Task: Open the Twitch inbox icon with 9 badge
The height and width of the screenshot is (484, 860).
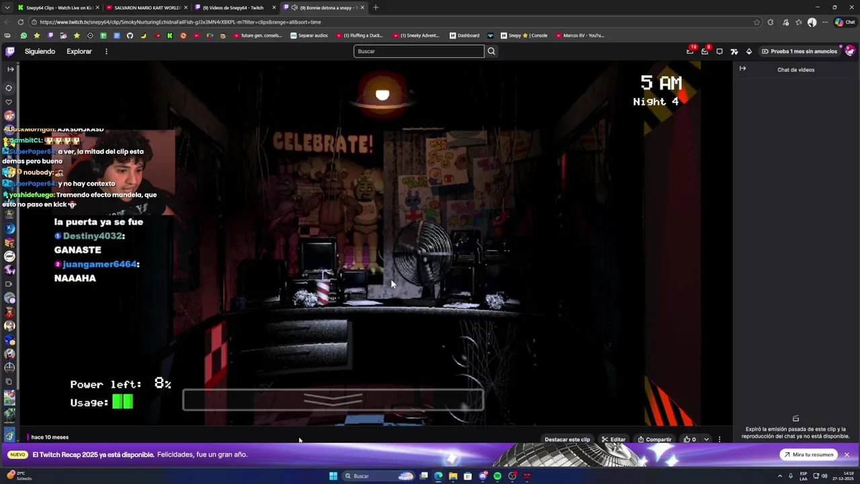Action: click(x=705, y=51)
